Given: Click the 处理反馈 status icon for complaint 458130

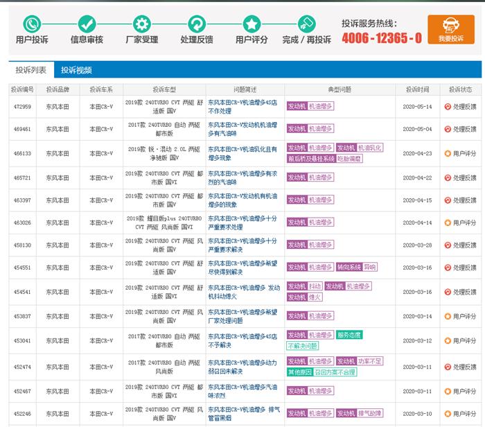Looking at the screenshot, I should (x=448, y=245).
